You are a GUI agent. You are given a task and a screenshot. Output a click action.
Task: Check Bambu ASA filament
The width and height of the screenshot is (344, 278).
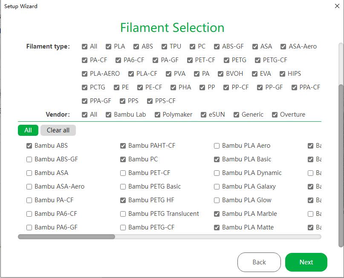coord(29,173)
